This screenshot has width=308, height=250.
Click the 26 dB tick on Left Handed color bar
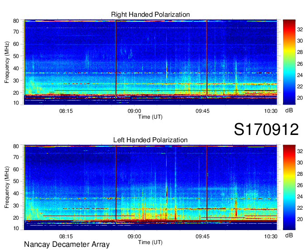pyautogui.click(x=300, y=185)
